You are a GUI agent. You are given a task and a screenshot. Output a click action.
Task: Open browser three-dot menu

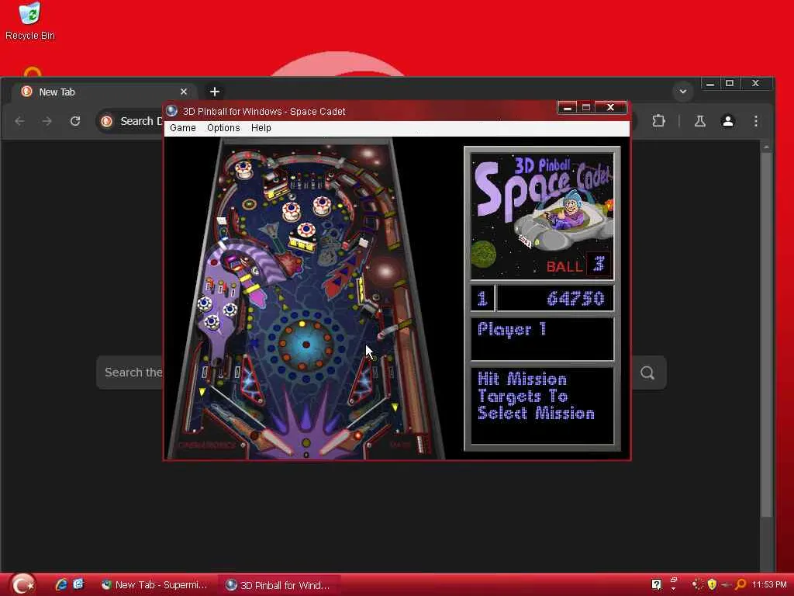pyautogui.click(x=755, y=121)
